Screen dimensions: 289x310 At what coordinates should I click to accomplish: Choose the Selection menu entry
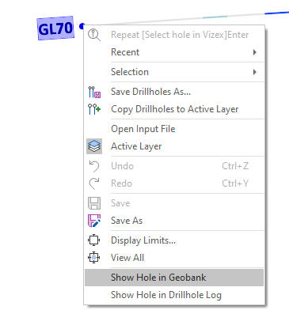tap(174, 72)
